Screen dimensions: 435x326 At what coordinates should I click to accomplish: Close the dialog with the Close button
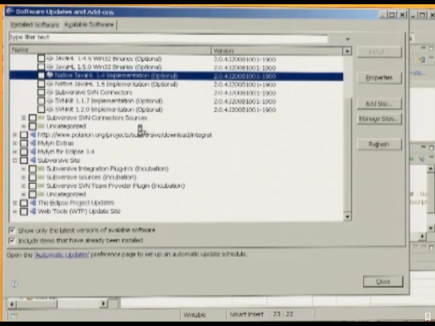(x=383, y=281)
